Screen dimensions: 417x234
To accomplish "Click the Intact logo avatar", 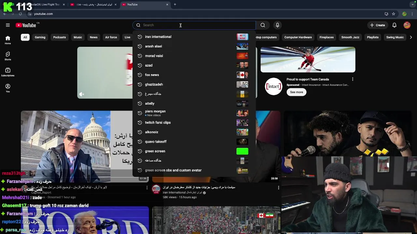I will coord(273,86).
